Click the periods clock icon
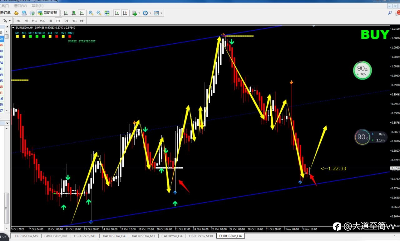The height and width of the screenshot is (241, 400). coord(145,13)
